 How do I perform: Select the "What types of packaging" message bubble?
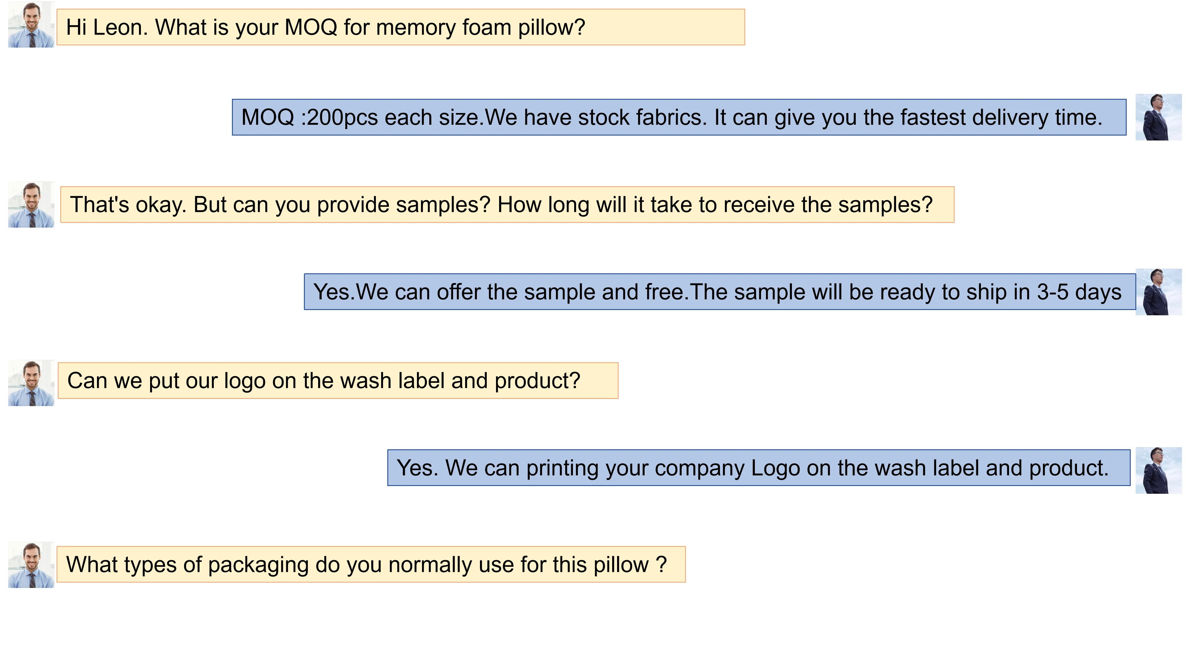(371, 564)
